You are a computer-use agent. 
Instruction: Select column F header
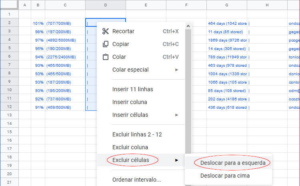[x=186, y=5]
